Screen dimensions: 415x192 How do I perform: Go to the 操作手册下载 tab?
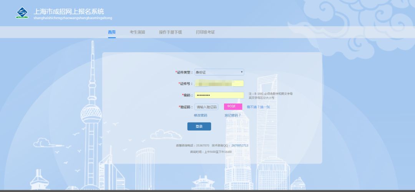170,32
